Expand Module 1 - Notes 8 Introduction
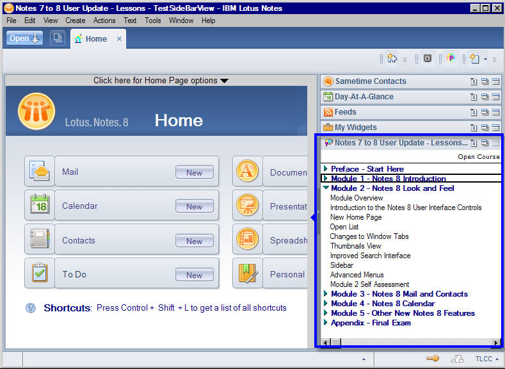Screen dimensions: 505x369 pos(326,178)
